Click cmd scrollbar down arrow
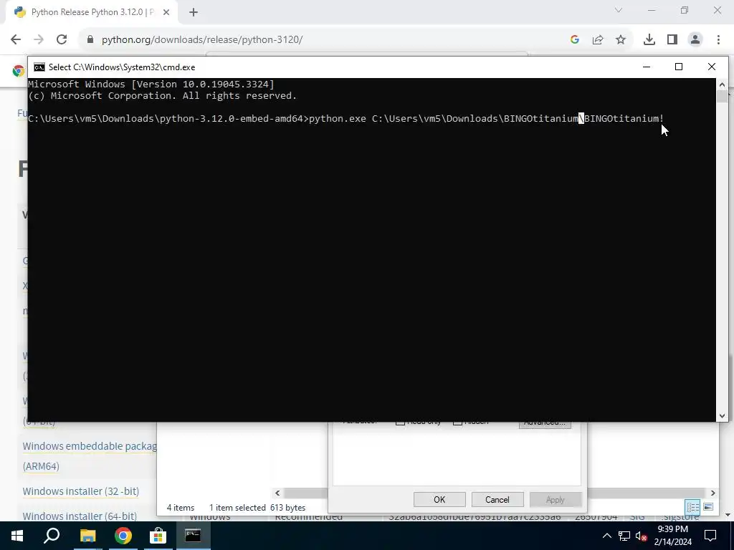This screenshot has height=550, width=734. tap(722, 415)
